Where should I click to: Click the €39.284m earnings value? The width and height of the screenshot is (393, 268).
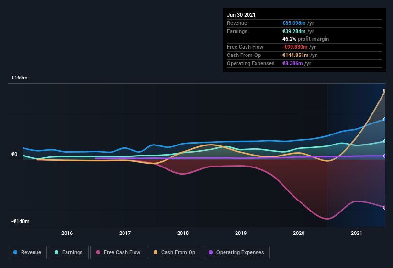[294, 31]
